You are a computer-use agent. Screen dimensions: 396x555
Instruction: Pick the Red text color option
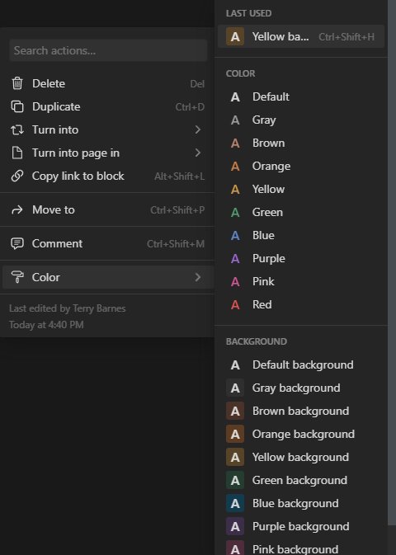[x=301, y=305]
